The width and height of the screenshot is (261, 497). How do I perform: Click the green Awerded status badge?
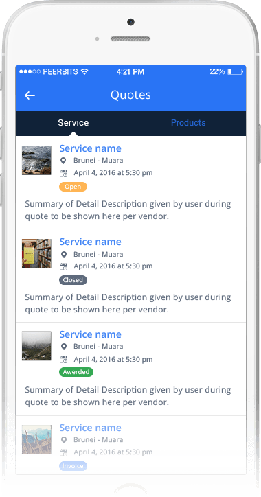[x=76, y=372]
